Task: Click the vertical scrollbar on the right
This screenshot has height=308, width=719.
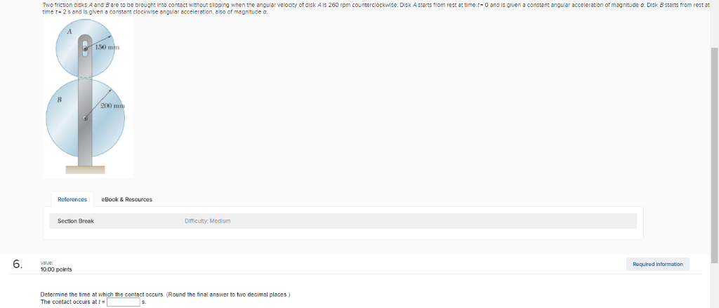Action: pyautogui.click(x=714, y=154)
